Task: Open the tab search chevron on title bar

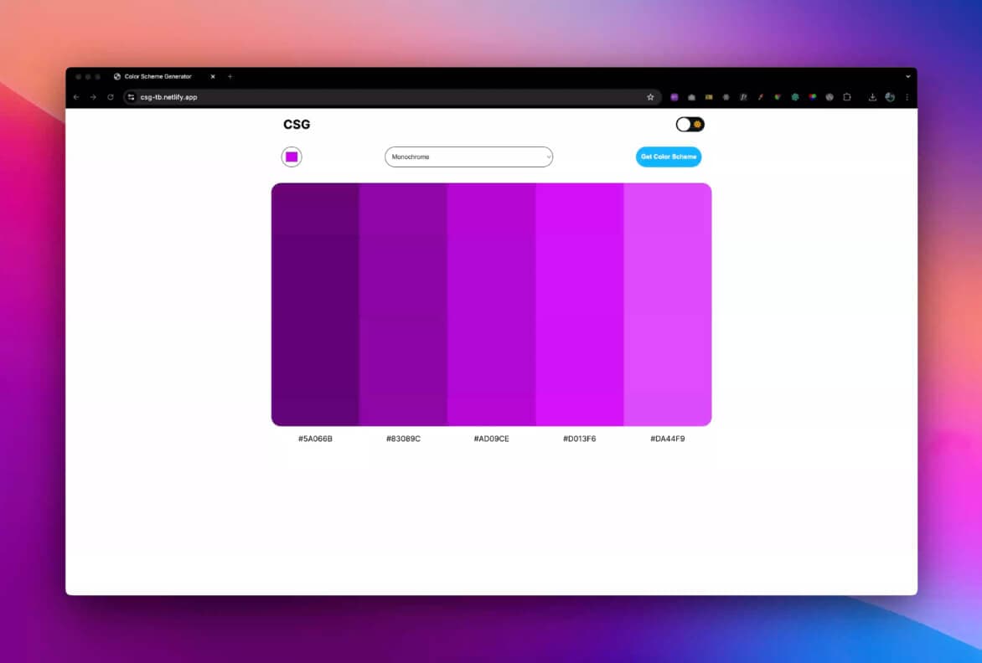Action: [x=907, y=76]
